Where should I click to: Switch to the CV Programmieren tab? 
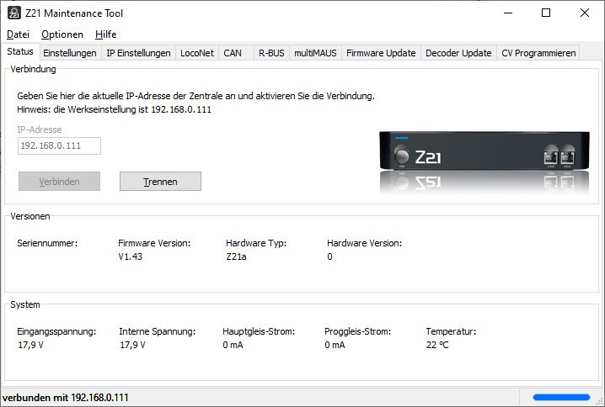pyautogui.click(x=538, y=53)
